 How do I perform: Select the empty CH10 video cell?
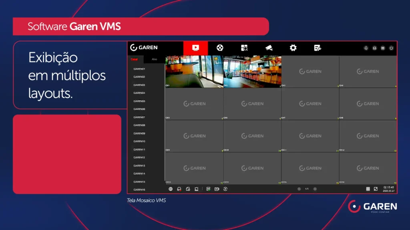tap(252, 136)
